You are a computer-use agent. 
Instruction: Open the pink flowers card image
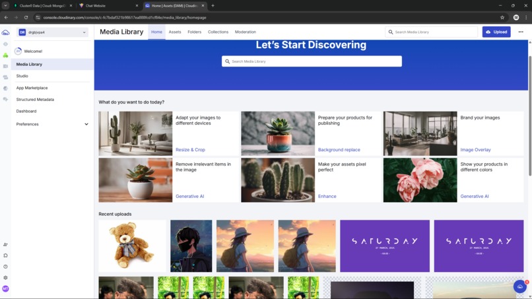(420, 180)
